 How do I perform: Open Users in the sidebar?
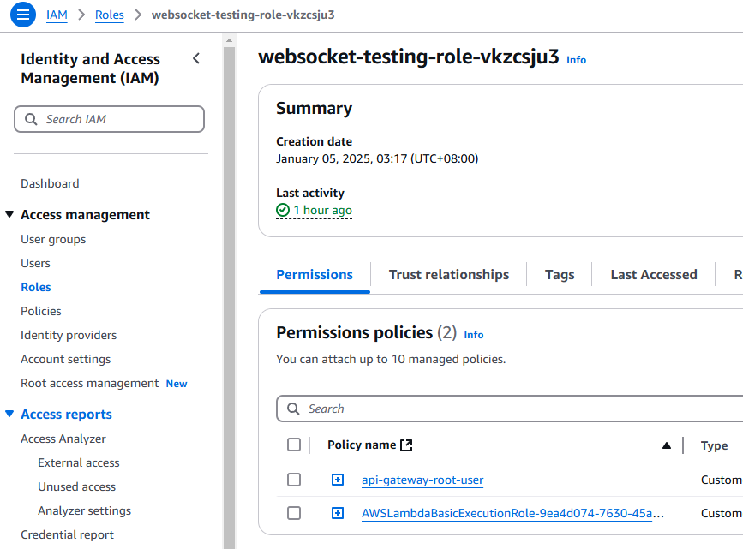pos(35,263)
